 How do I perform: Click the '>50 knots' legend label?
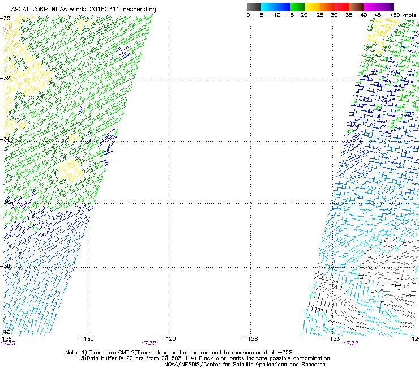click(x=403, y=15)
